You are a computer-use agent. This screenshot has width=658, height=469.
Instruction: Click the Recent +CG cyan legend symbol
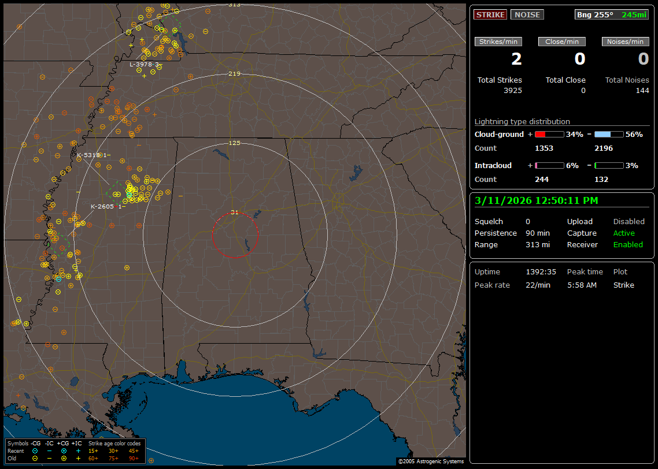[x=64, y=451]
